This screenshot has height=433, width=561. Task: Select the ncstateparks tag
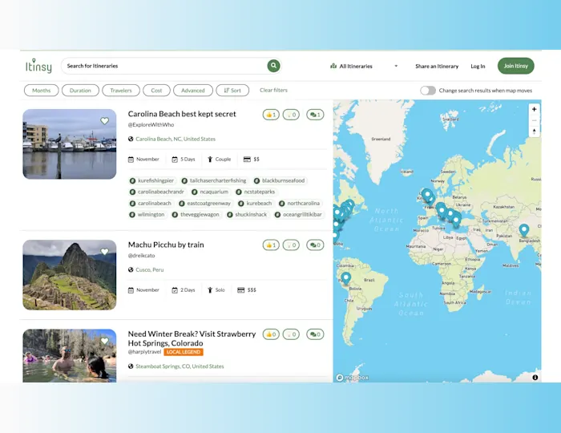tap(255, 192)
